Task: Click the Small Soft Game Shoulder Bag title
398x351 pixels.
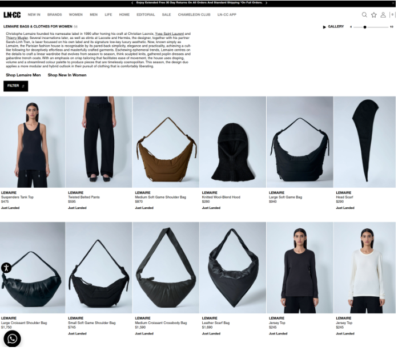Action: pyautogui.click(x=91, y=323)
